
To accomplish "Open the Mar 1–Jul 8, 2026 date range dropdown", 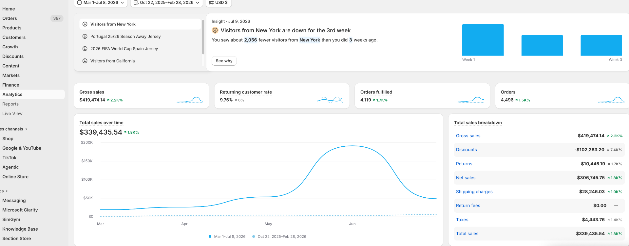I will pyautogui.click(x=101, y=3).
